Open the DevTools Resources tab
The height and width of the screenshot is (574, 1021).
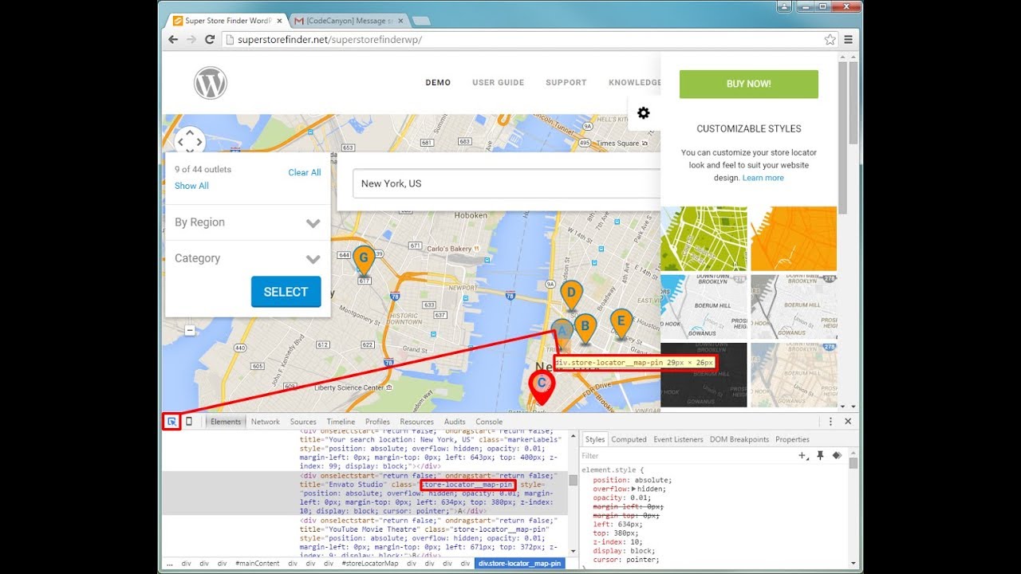tap(417, 422)
